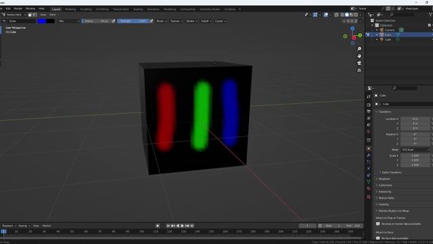Open the Tool properties tab icon

tap(369, 96)
